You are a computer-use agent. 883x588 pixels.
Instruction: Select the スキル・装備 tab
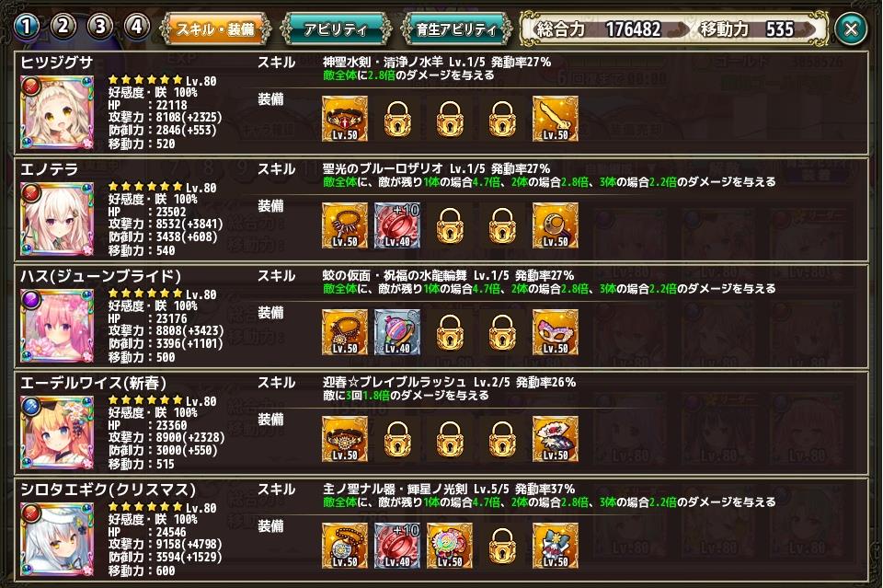[215, 29]
